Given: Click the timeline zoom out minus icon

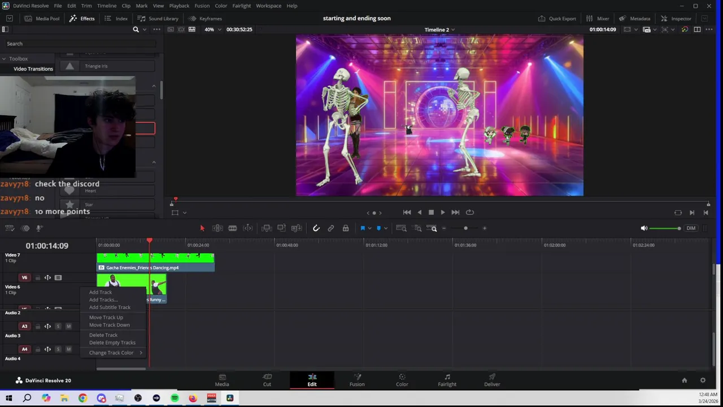Looking at the screenshot, I should pyautogui.click(x=444, y=228).
